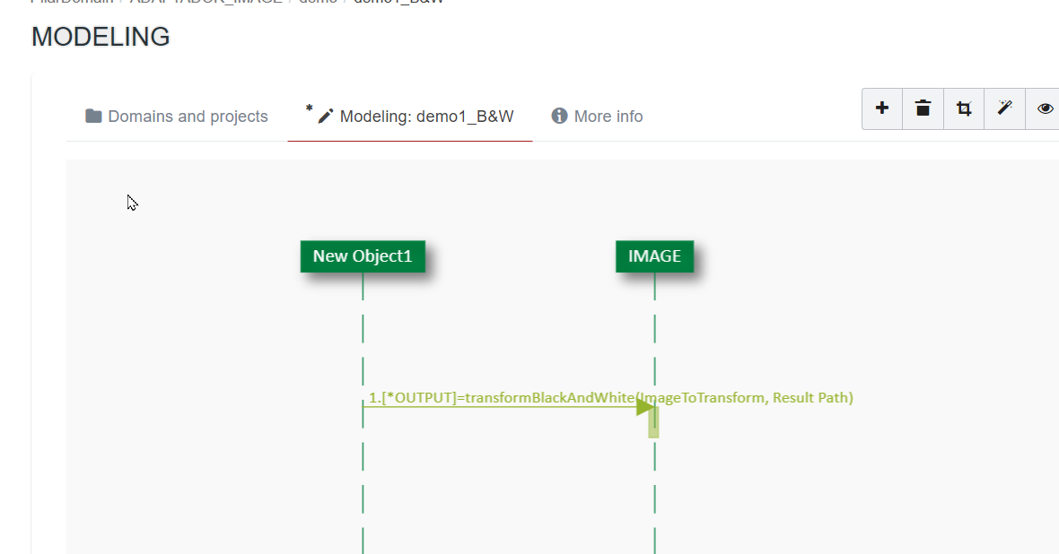The height and width of the screenshot is (554, 1059).
Task: Click the folder icon beside Domains and projects
Action: [93, 117]
